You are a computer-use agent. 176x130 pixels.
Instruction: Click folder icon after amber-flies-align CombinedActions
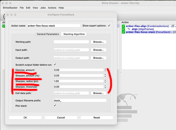(x=173, y=26)
